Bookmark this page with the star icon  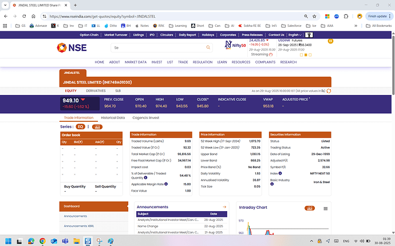click(314, 17)
